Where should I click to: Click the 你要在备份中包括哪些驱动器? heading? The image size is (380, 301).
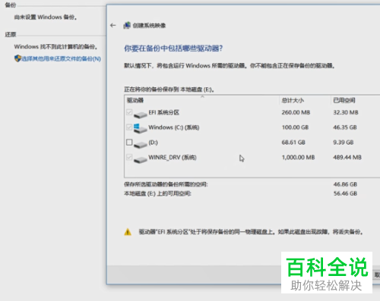[173, 49]
